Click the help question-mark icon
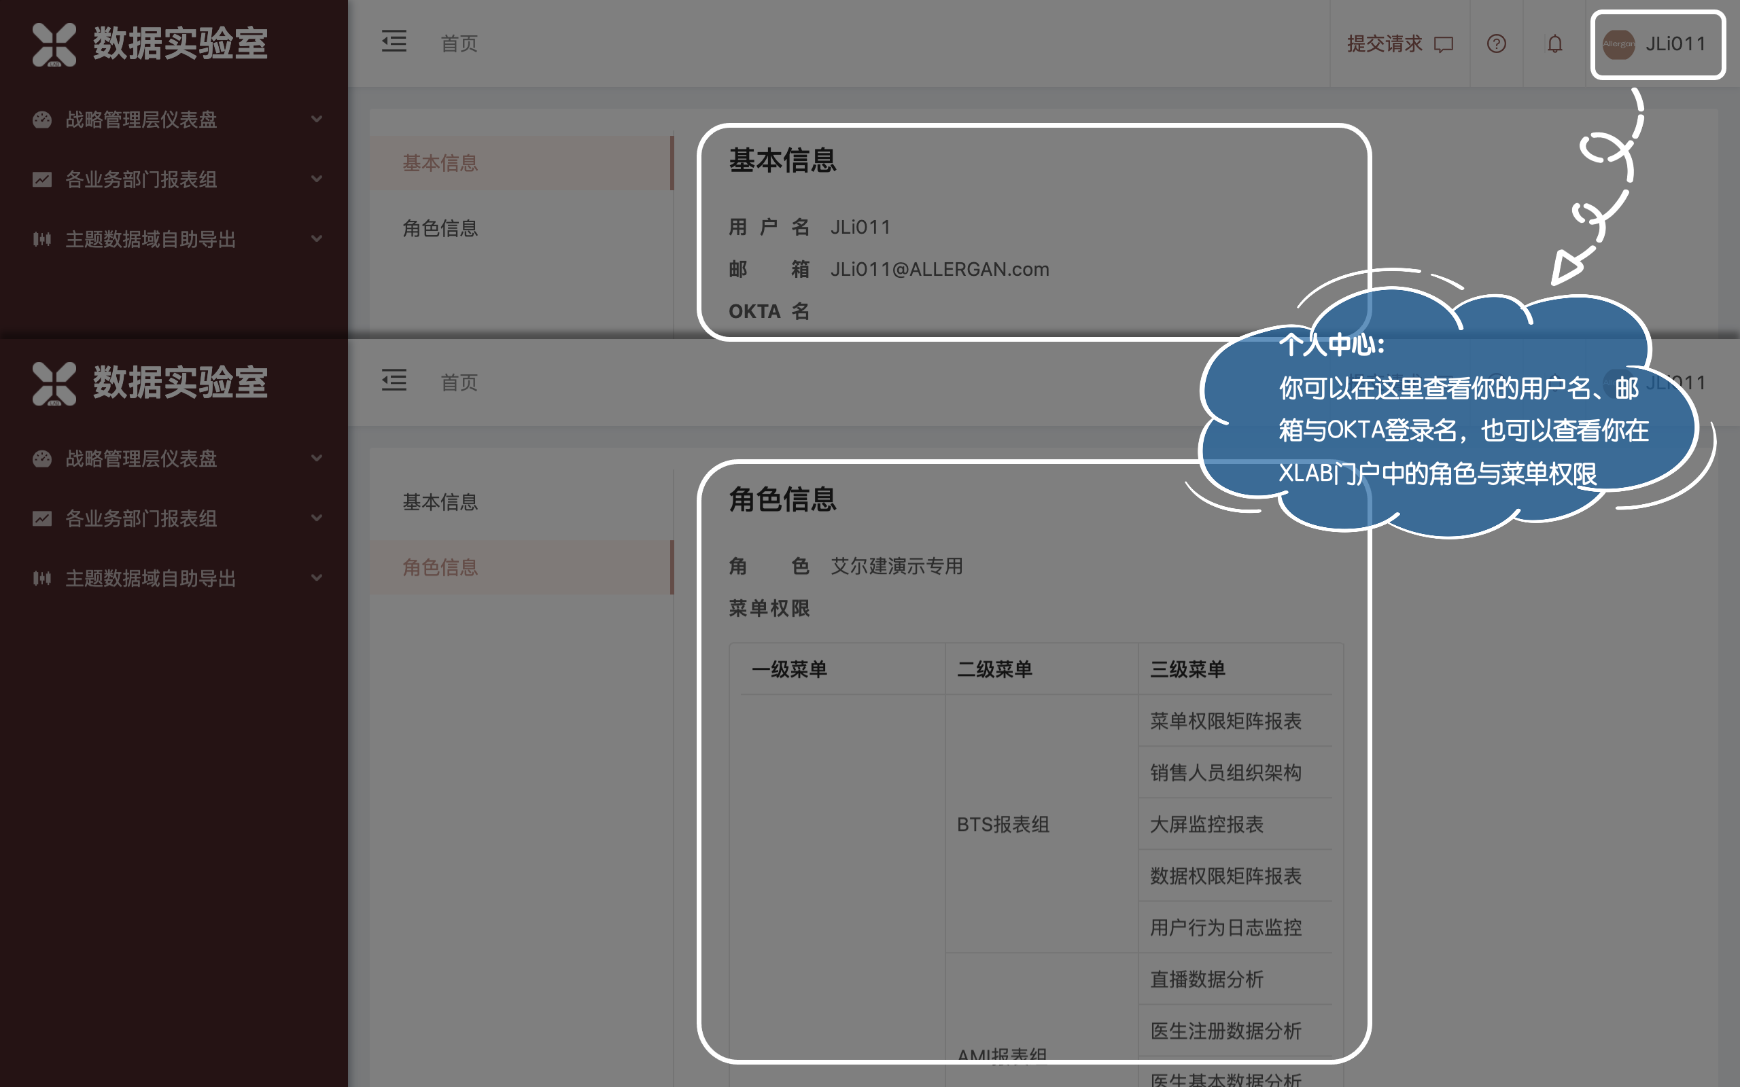The image size is (1740, 1087). click(1496, 44)
